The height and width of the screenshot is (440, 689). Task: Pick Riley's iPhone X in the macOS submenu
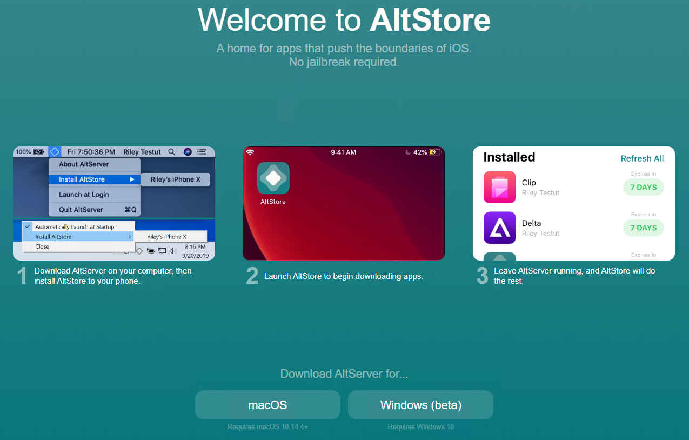click(175, 179)
